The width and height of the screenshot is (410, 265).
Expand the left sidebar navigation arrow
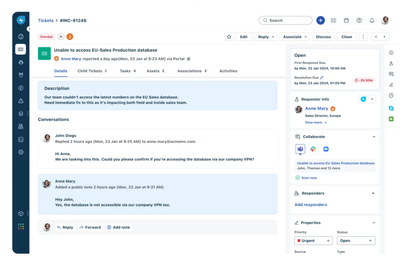[x=29, y=29]
